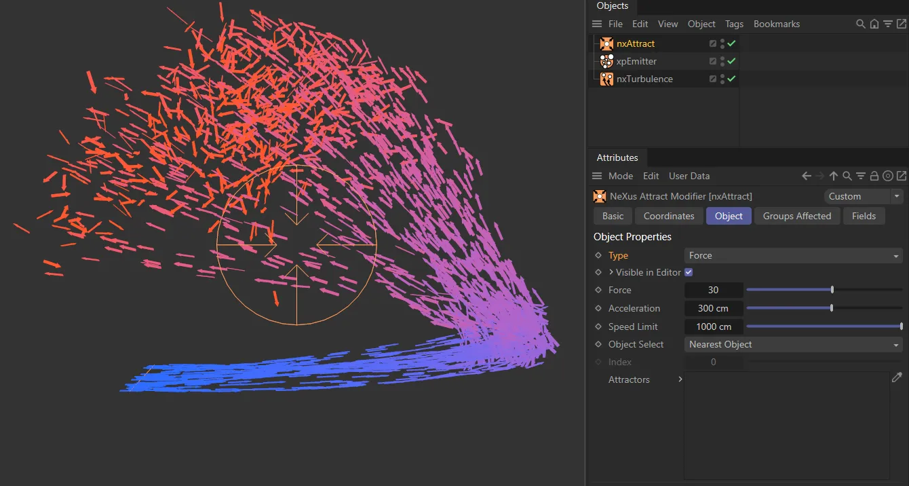Click the nxAttract modifier icon in Objects panel

pyautogui.click(x=606, y=43)
